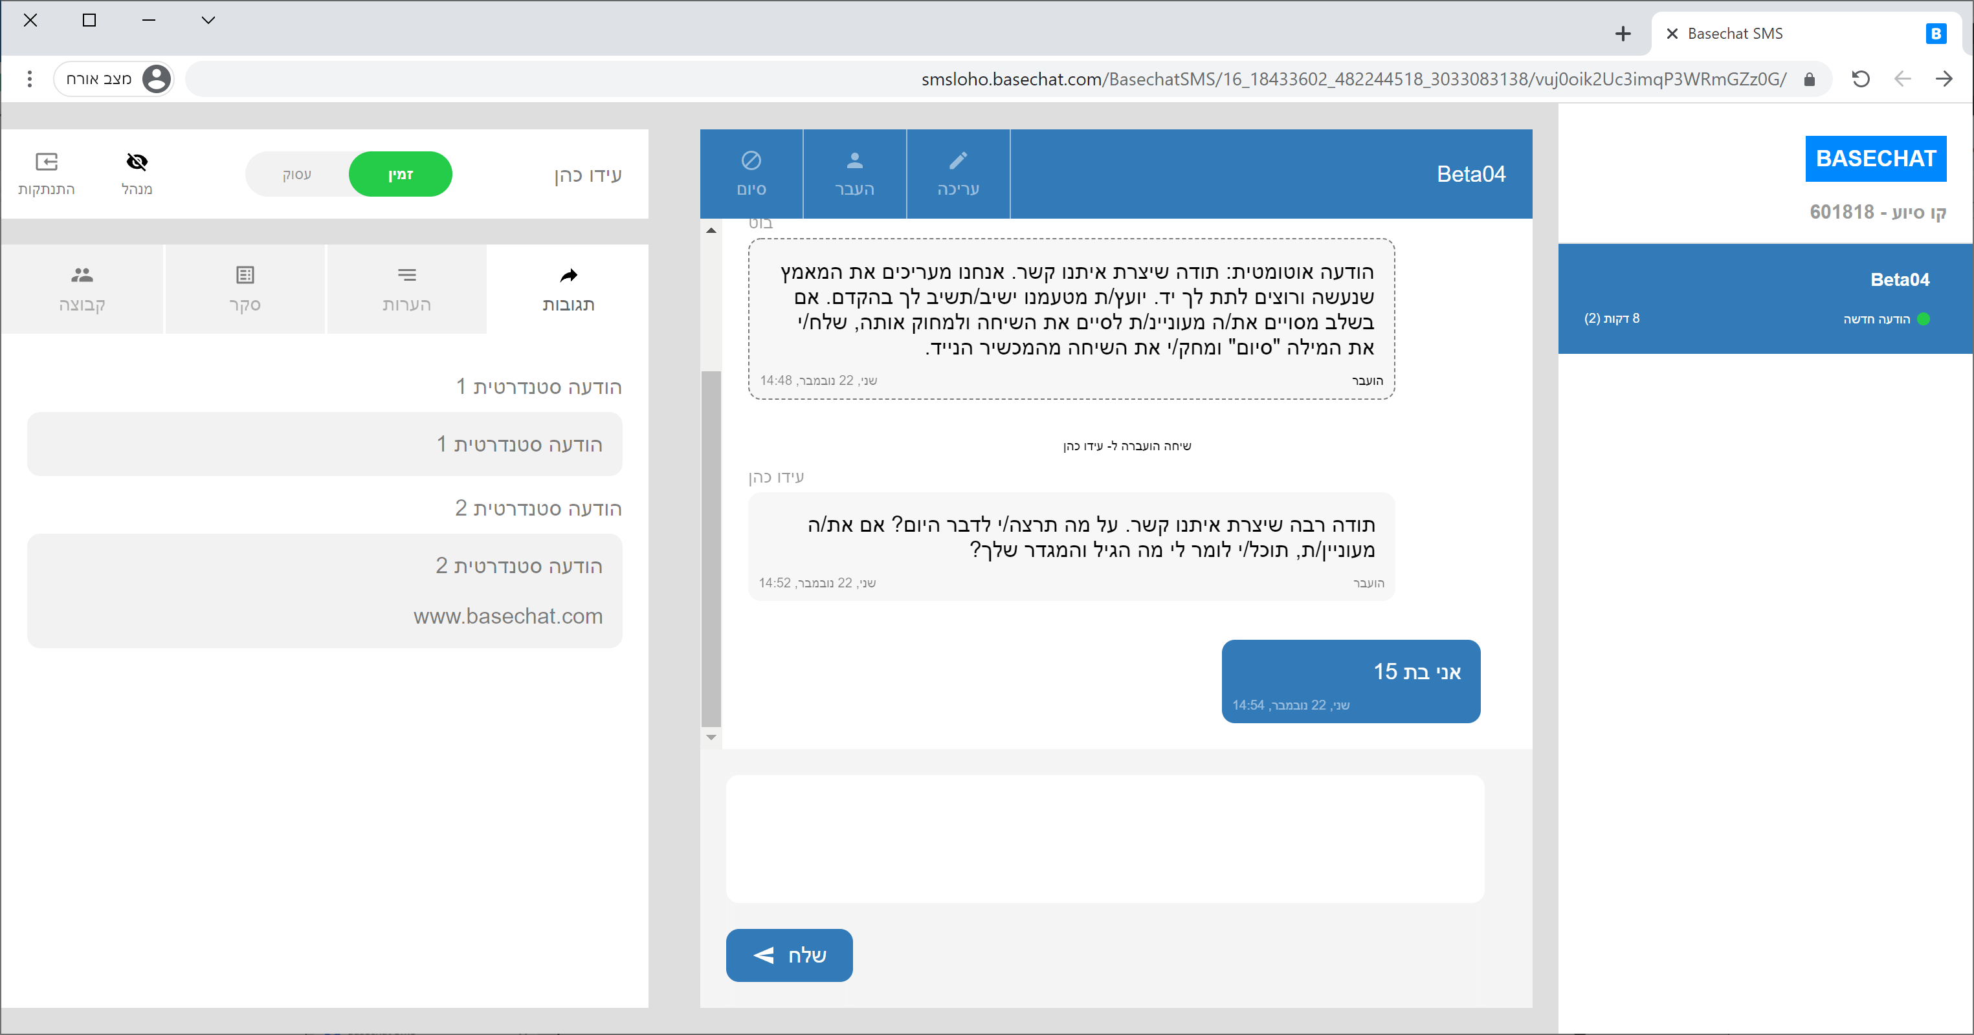
Task: Open the browser three-dot menu
Action: coord(29,79)
